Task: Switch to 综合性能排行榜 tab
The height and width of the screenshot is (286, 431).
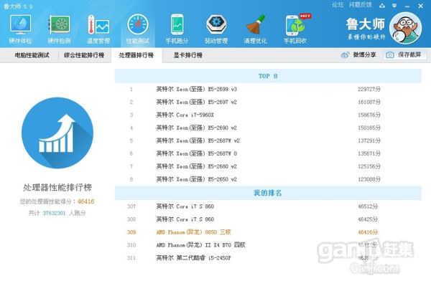Action: click(84, 55)
